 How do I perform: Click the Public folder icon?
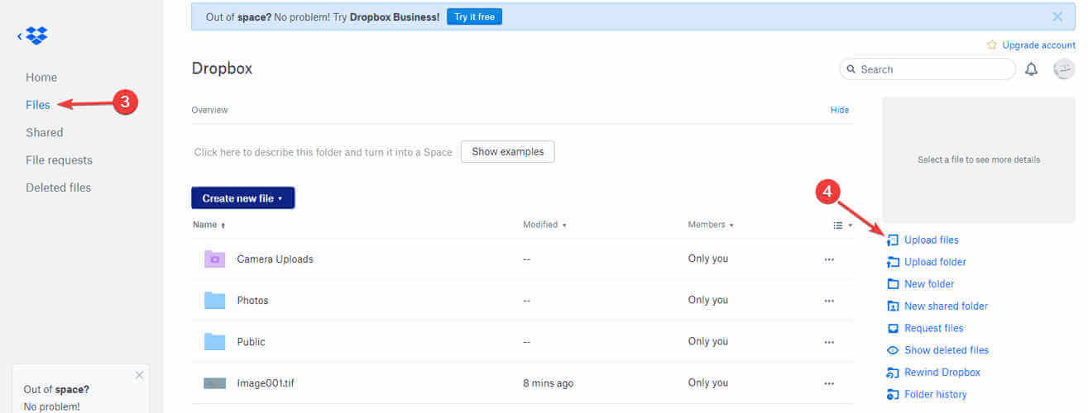pos(214,341)
